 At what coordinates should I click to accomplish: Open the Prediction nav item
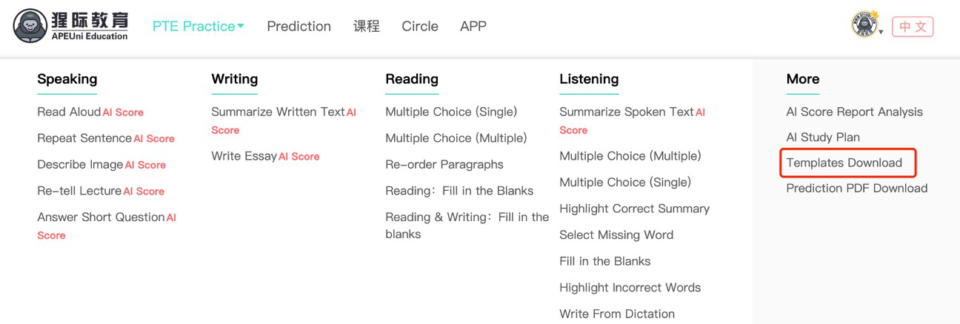pos(299,26)
